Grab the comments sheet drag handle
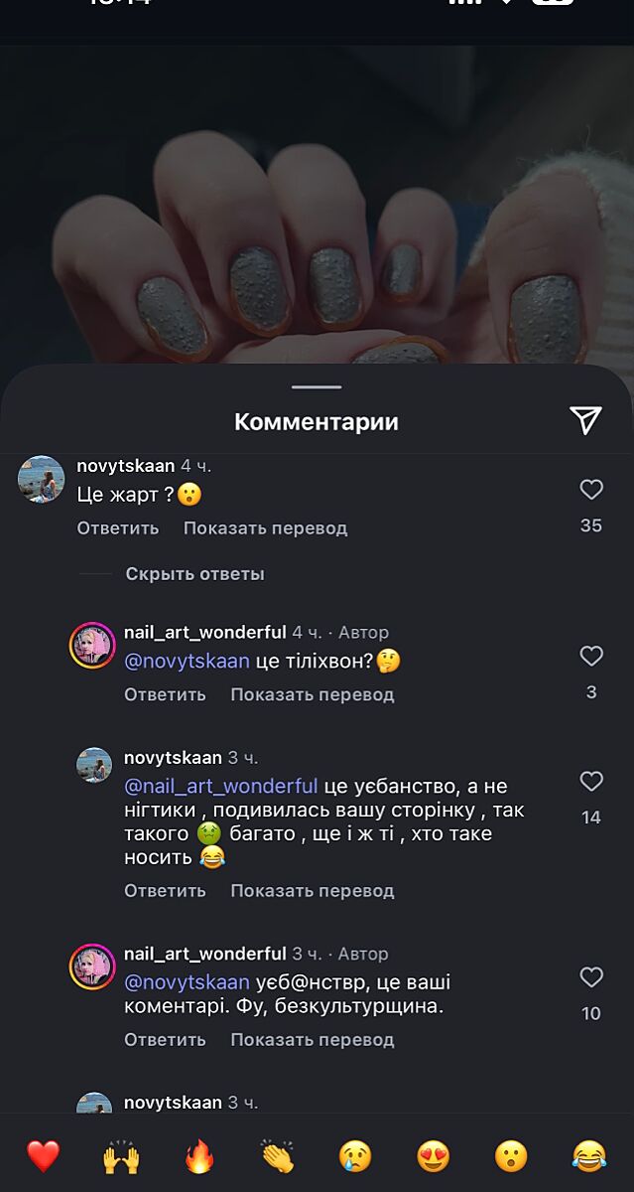This screenshot has height=1192, width=634. [x=317, y=386]
